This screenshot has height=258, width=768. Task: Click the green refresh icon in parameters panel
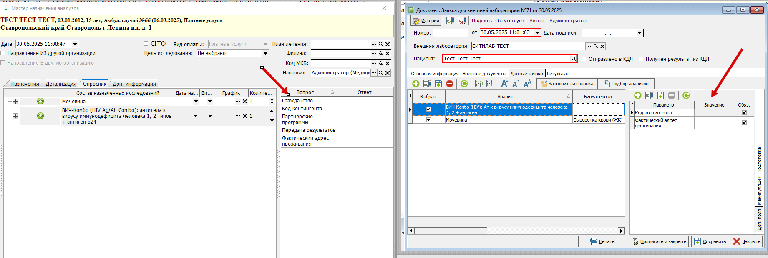point(686,95)
